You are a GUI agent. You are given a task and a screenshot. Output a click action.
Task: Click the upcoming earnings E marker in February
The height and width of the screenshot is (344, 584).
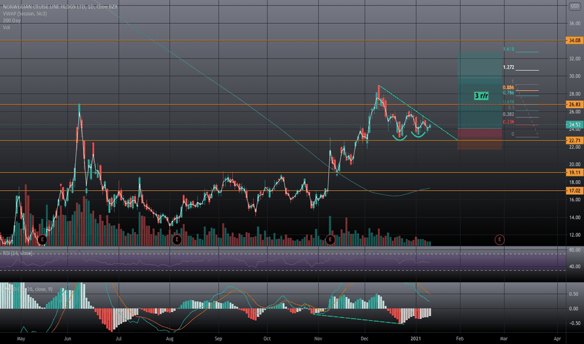click(499, 240)
